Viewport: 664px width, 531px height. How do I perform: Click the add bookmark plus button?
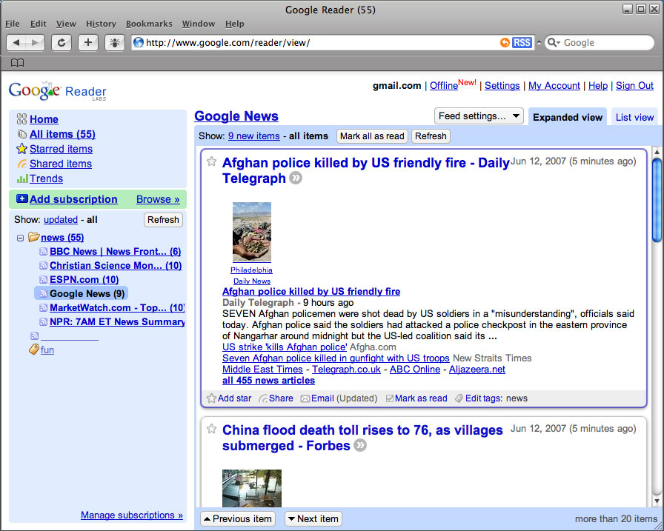pyautogui.click(x=88, y=42)
